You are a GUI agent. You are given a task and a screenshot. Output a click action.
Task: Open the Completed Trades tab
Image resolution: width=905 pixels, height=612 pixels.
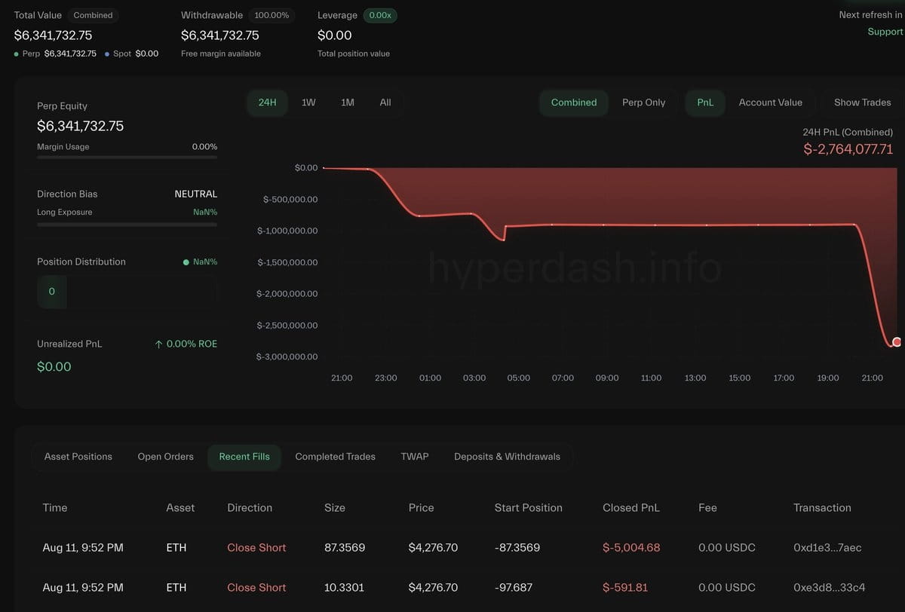pyautogui.click(x=335, y=457)
